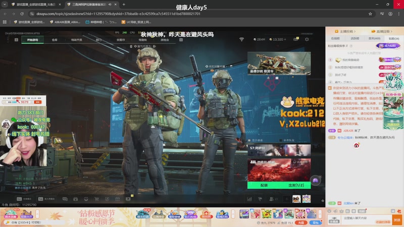This screenshot has width=404, height=227.
Task: Click the red Weibo icon in chat
Action: pos(357,145)
